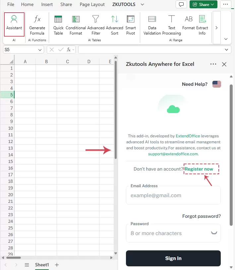Go to next sheet arrow
Image resolution: width=235 pixels, height=270 pixels.
(x=16, y=265)
